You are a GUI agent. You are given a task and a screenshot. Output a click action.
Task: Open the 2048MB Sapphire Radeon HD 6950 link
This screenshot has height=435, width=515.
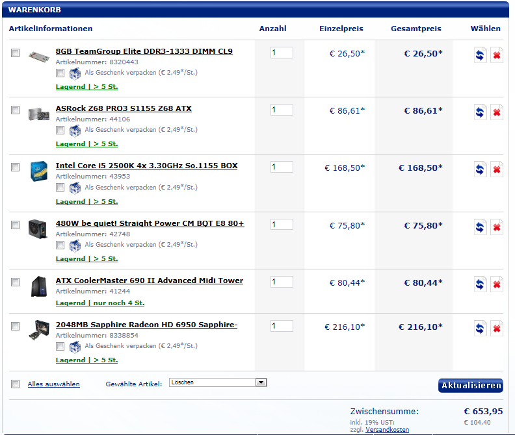pos(146,325)
